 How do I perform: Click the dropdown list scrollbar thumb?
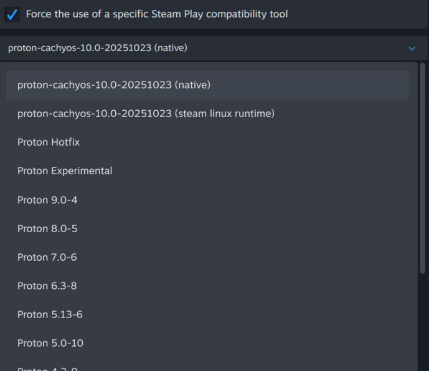[x=423, y=168]
